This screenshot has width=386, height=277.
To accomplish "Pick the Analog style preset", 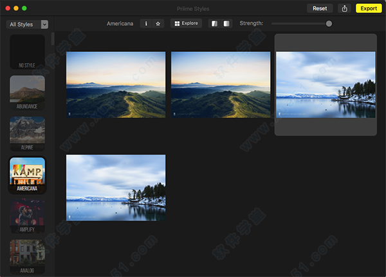I will click(x=27, y=255).
